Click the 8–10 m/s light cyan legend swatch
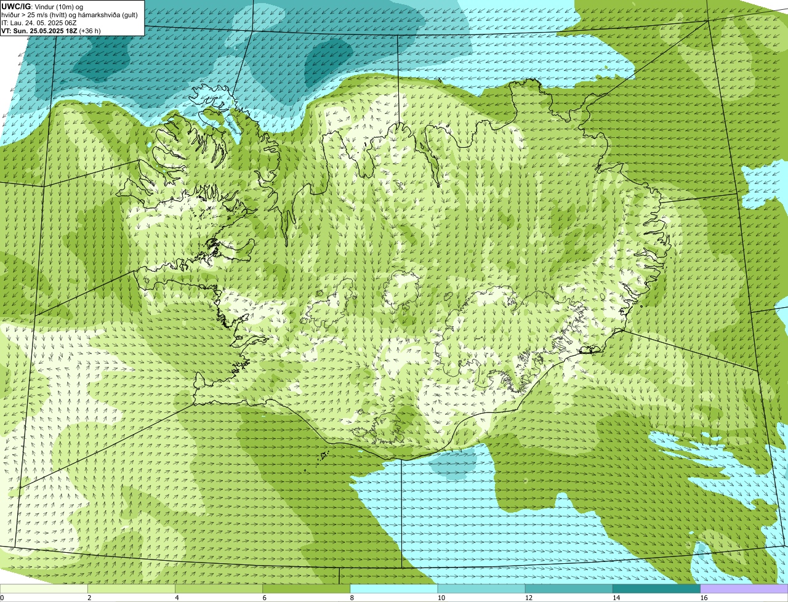This screenshot has height=602, width=788. coord(394,588)
